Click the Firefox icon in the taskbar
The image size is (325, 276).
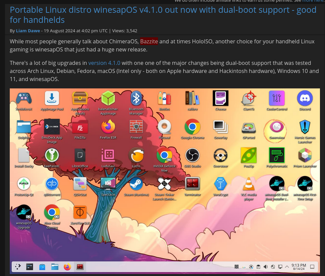67,267
